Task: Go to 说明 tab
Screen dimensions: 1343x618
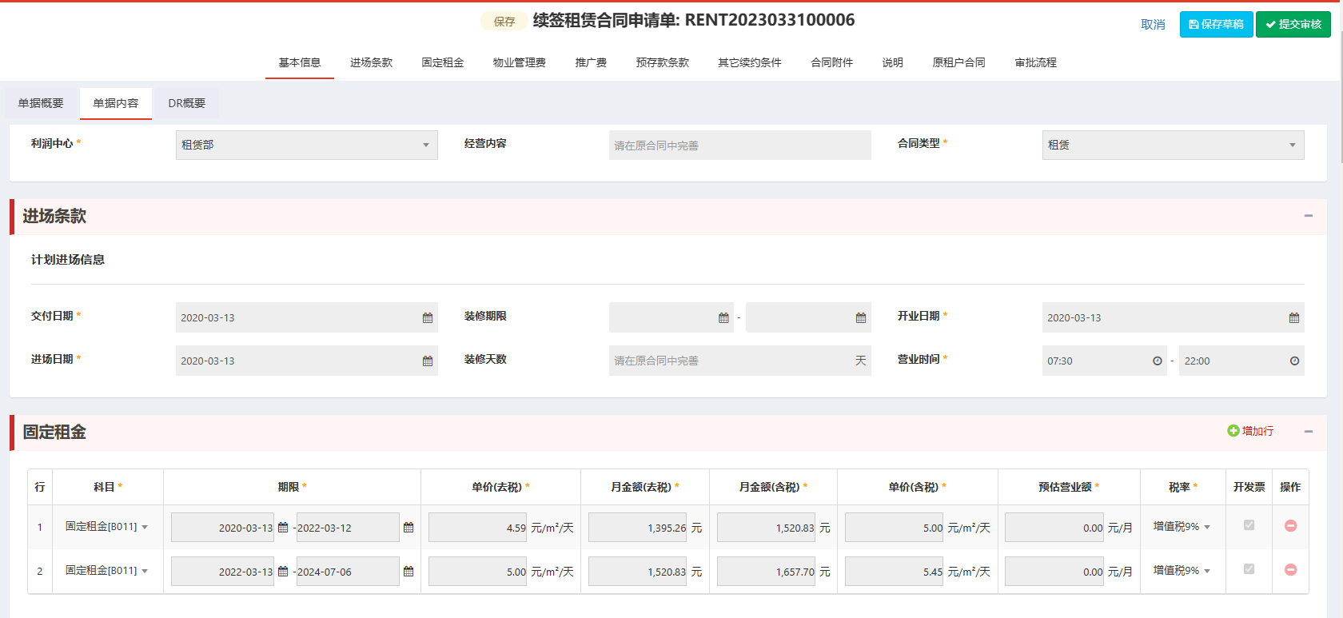Action: [893, 62]
